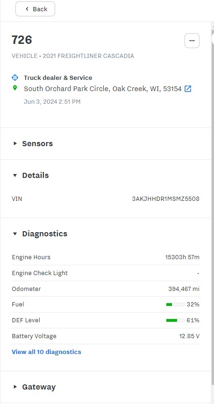214x404 pixels.
Task: Click the Odometer reading row
Action: coord(106,289)
